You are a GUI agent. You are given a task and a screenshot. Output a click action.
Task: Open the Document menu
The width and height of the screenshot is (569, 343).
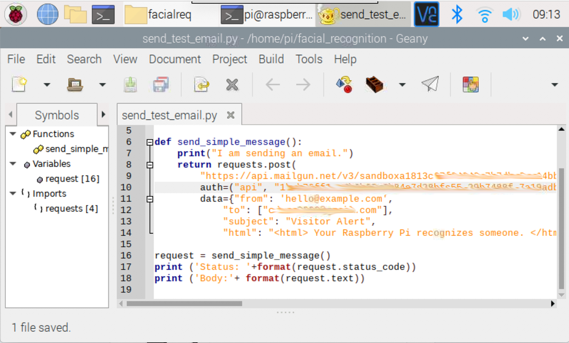[x=175, y=59]
